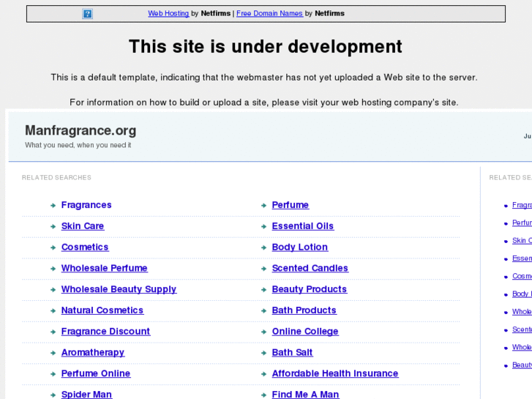Open the Perfume link in the center column

point(291,205)
